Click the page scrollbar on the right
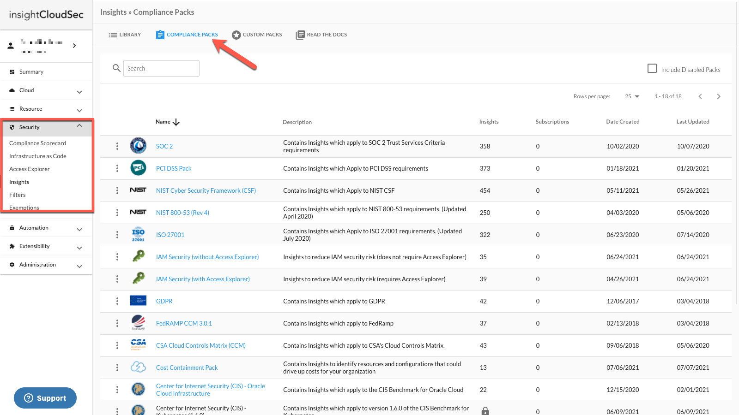Image resolution: width=739 pixels, height=415 pixels. coord(737,152)
